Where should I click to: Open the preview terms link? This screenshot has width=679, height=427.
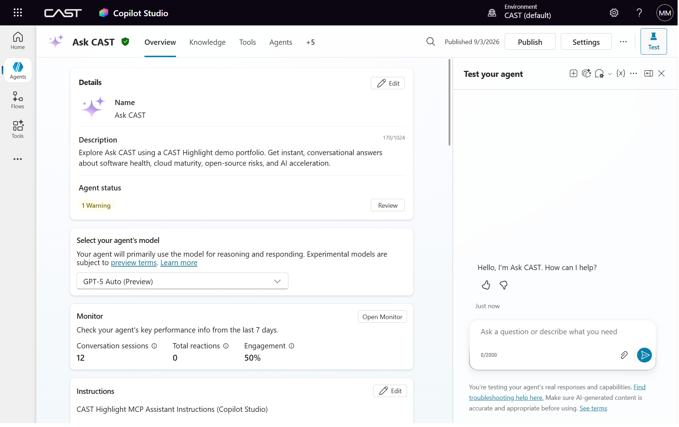(134, 263)
